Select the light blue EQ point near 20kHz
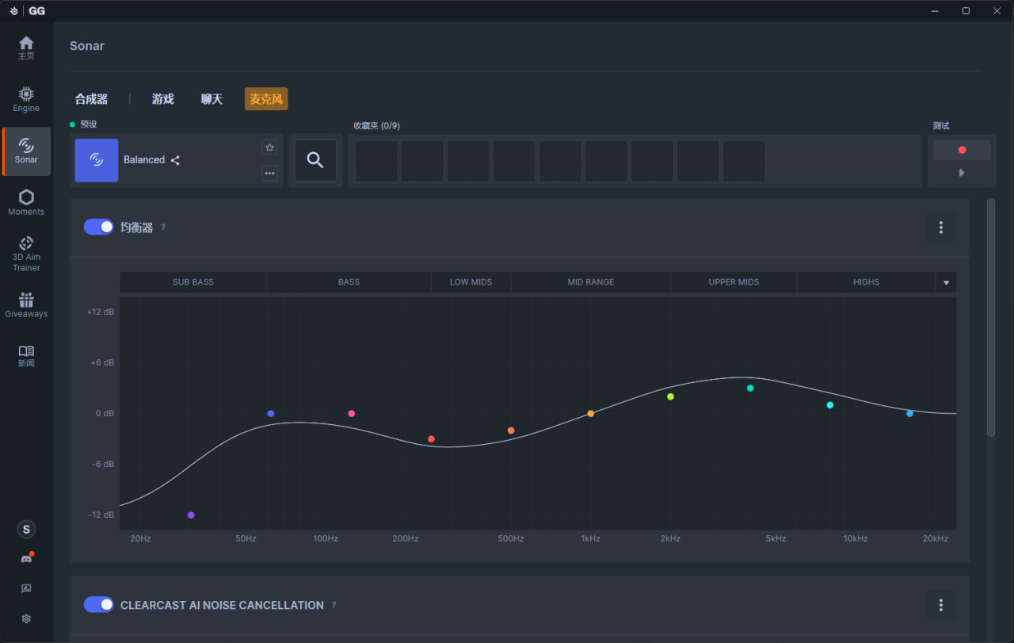The width and height of the screenshot is (1014, 643). pos(909,414)
